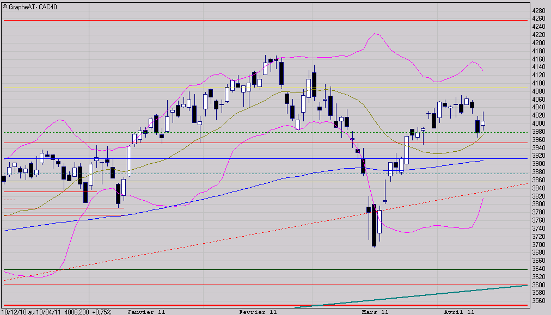Select the yellow horizontal line near 4090
551x315 pixels.
click(266, 88)
